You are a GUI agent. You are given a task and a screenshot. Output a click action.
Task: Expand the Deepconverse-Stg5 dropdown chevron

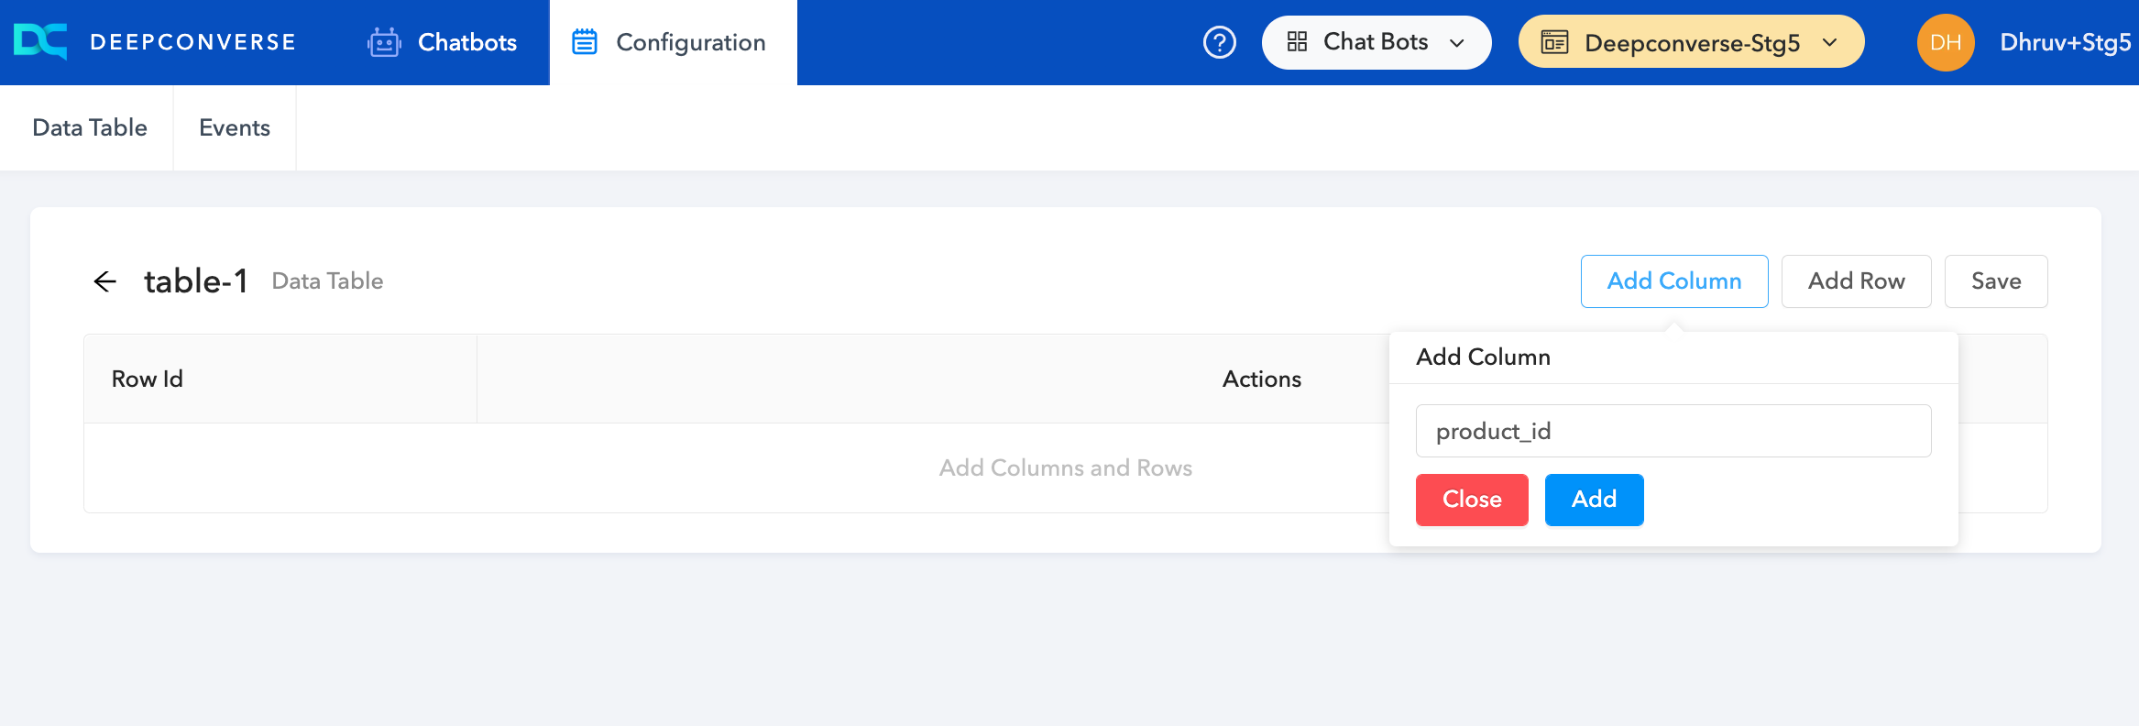tap(1830, 43)
